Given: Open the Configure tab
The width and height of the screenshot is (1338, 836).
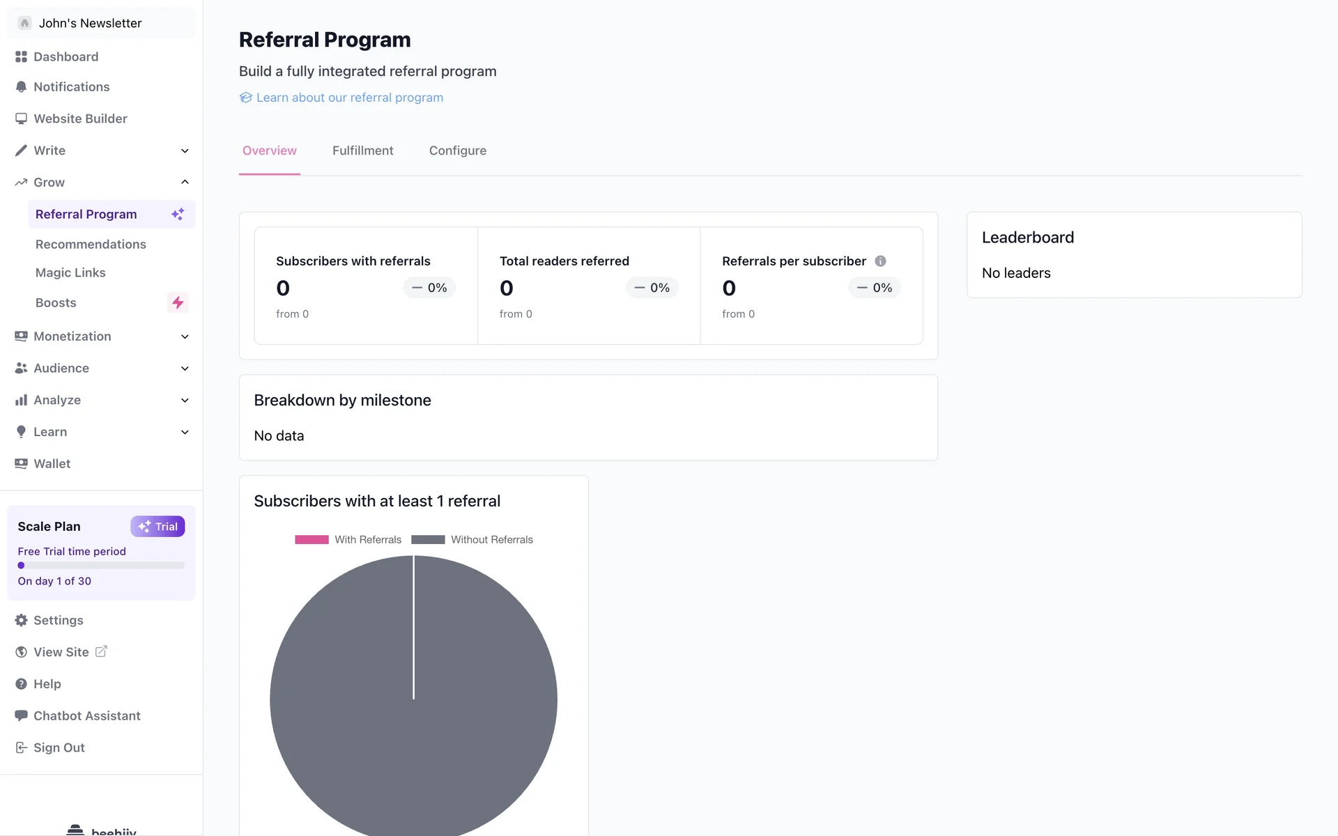Looking at the screenshot, I should [x=457, y=150].
